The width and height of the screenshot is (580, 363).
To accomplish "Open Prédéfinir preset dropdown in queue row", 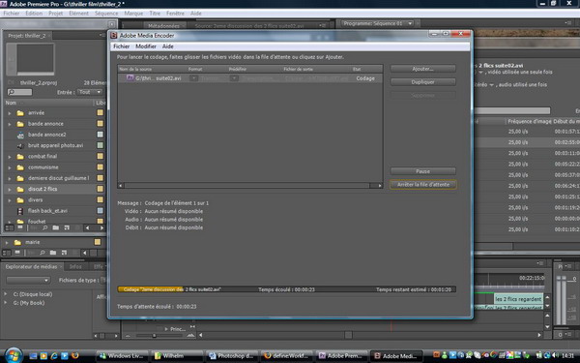I will (x=234, y=78).
